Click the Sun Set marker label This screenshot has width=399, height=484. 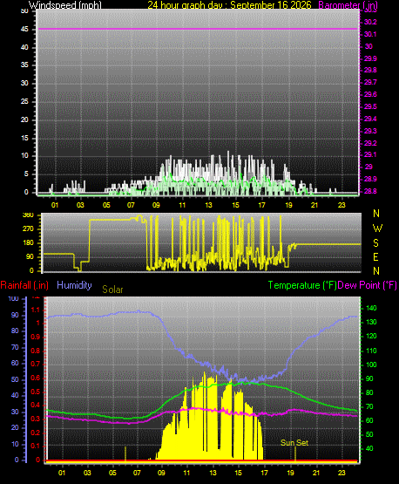[x=294, y=443]
